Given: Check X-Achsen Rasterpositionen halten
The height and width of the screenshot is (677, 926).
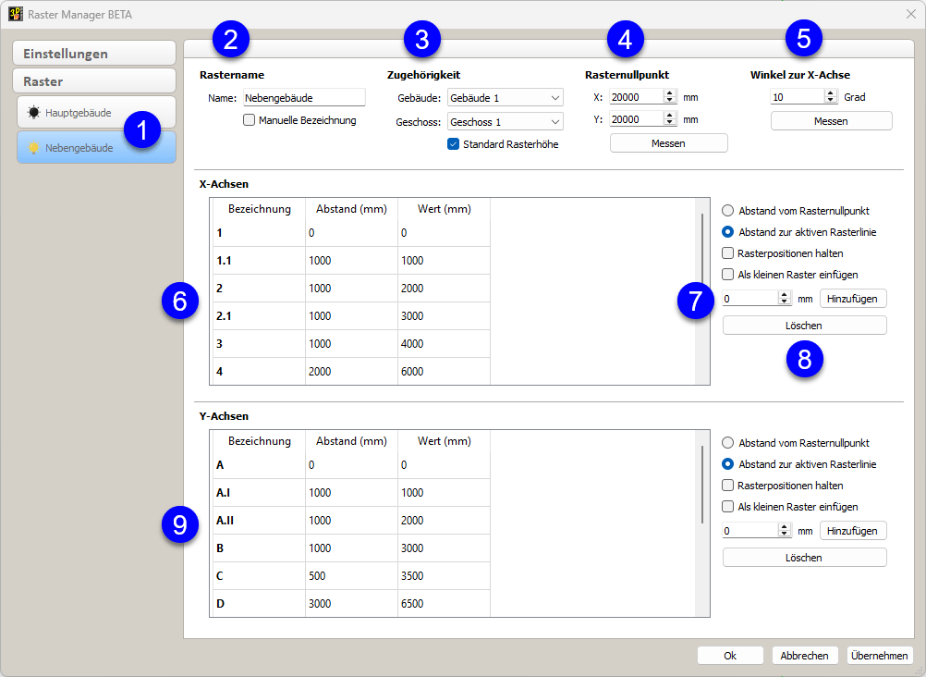Looking at the screenshot, I should pos(727,253).
